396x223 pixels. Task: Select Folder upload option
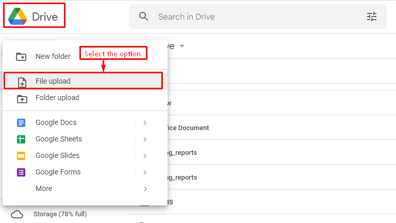[85, 98]
